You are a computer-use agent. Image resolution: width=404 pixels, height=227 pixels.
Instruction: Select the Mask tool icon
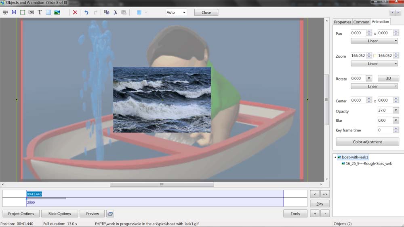pos(14,12)
